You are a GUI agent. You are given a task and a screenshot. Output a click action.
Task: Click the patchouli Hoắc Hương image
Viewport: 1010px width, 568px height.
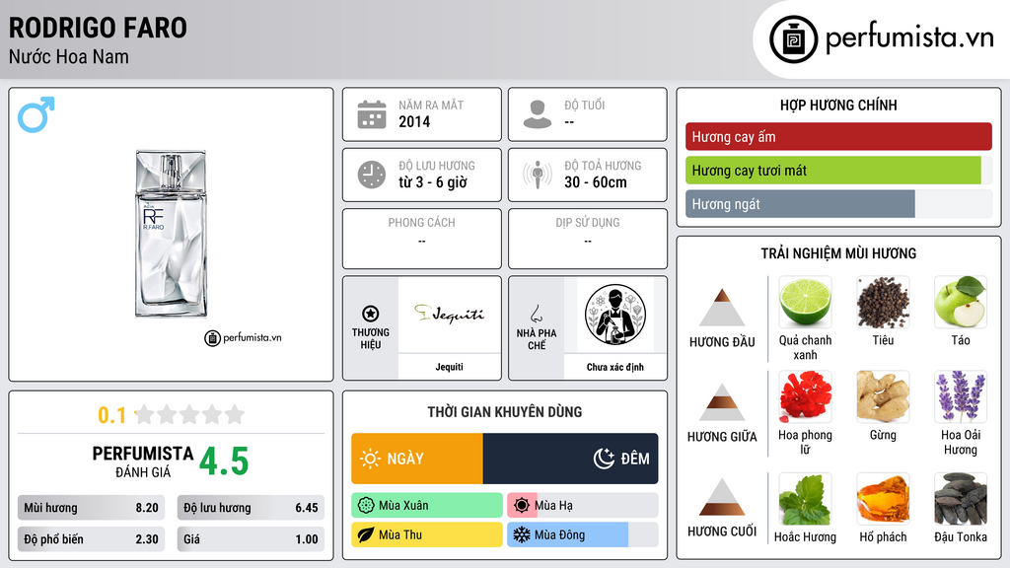805,499
